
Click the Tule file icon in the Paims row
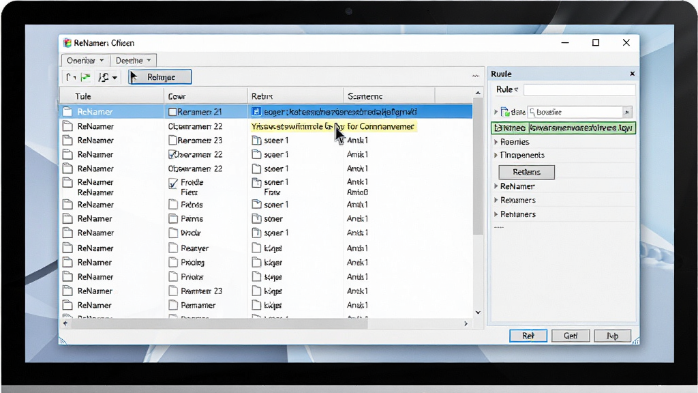pyautogui.click(x=67, y=219)
